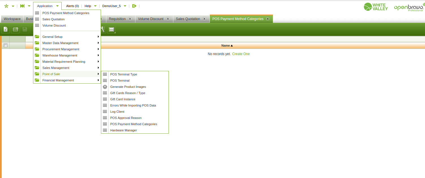Click the Warehouse Management folder icon
The image size is (425, 178).
tap(37, 55)
